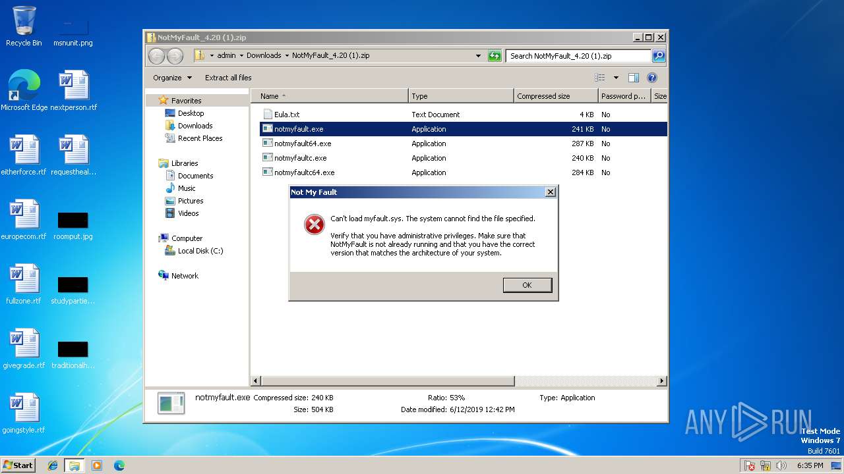Open Downloads in the navigation pane

pyautogui.click(x=195, y=126)
